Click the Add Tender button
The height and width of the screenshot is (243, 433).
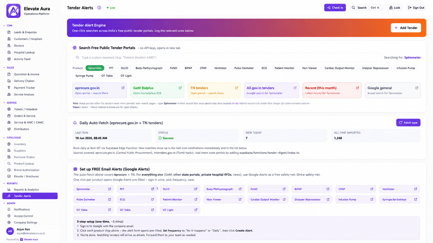tap(406, 28)
